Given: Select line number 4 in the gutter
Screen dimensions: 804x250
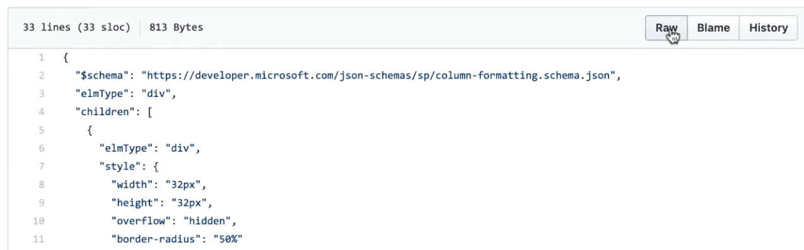Looking at the screenshot, I should coord(41,113).
